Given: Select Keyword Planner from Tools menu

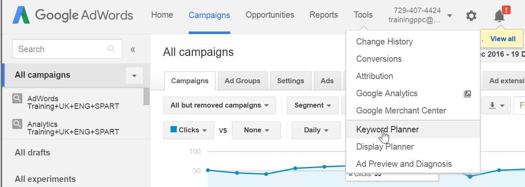Looking at the screenshot, I should pyautogui.click(x=387, y=129).
